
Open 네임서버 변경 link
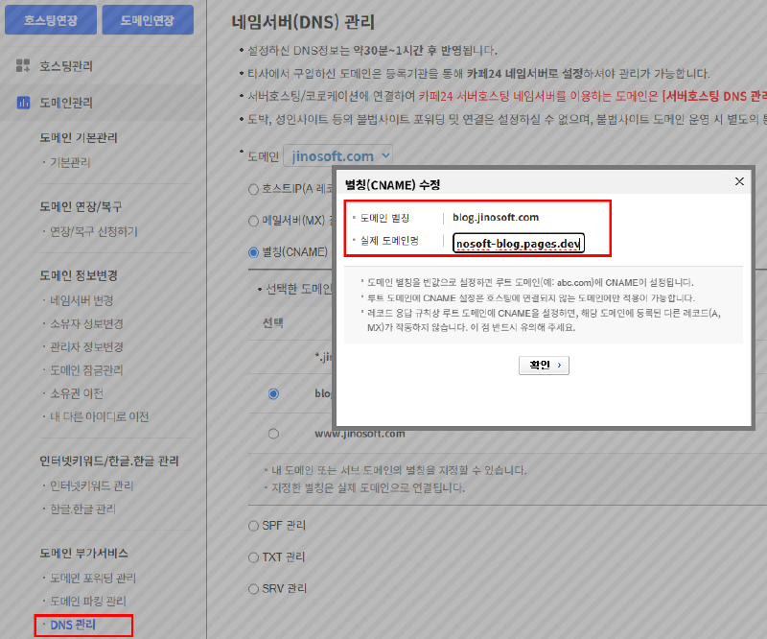(x=81, y=300)
